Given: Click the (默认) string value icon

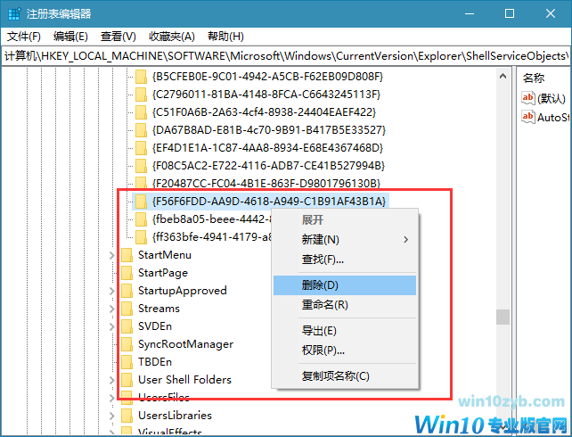Looking at the screenshot, I should pos(527,98).
